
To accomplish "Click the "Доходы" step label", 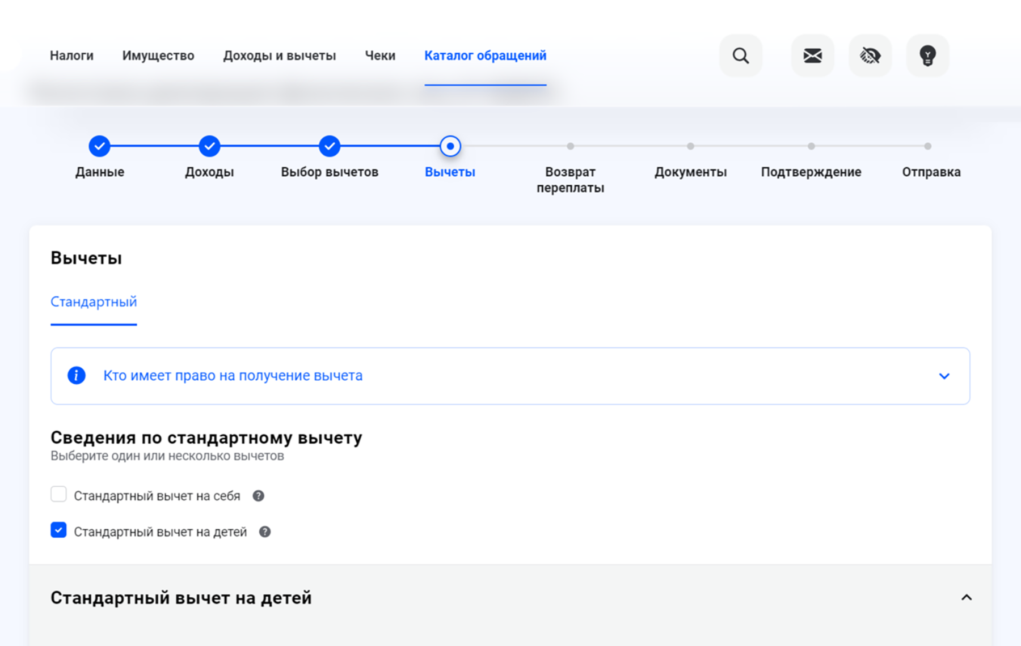I will (209, 172).
